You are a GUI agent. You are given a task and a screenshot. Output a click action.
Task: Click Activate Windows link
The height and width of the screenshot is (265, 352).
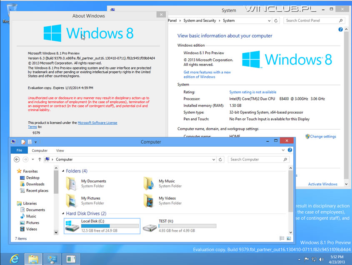point(322,184)
